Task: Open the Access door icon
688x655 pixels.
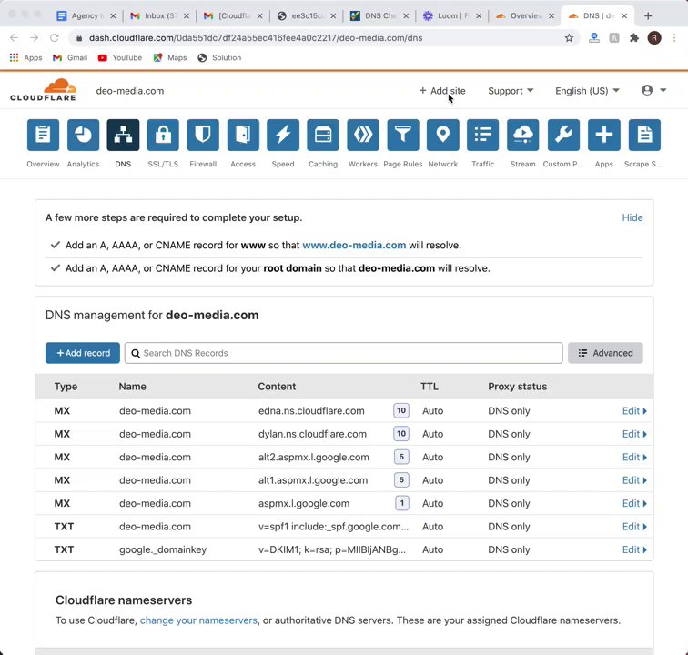Action: point(243,135)
